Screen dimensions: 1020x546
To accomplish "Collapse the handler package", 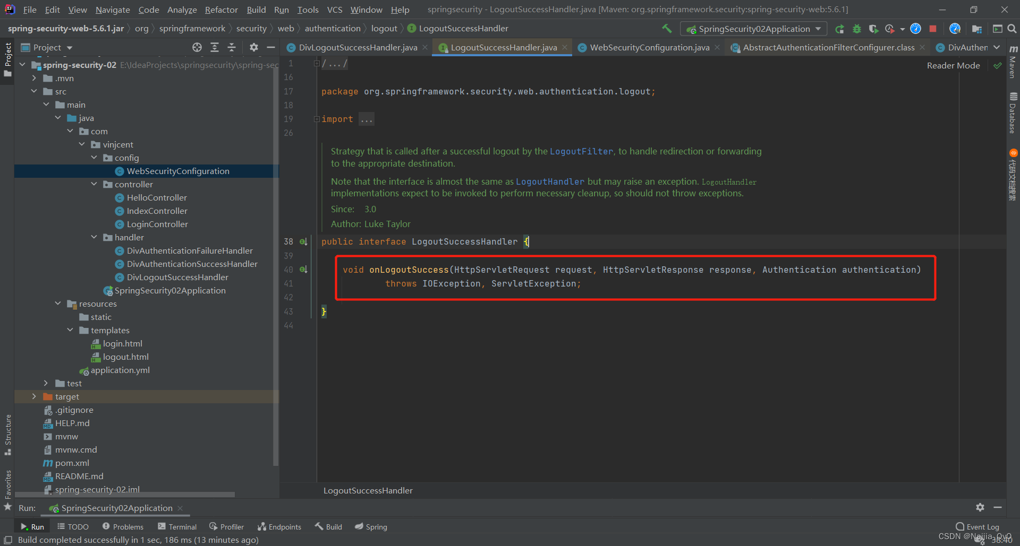I will (x=94, y=237).
